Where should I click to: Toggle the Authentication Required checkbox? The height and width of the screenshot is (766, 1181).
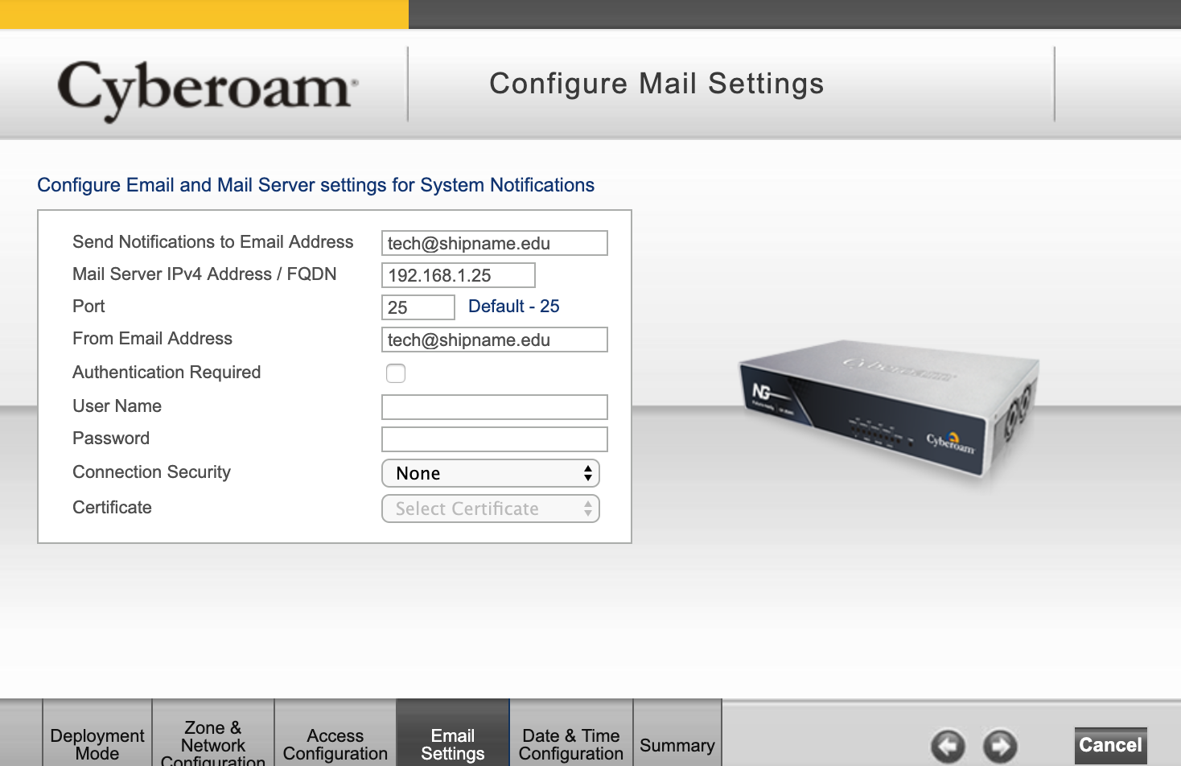pyautogui.click(x=396, y=373)
